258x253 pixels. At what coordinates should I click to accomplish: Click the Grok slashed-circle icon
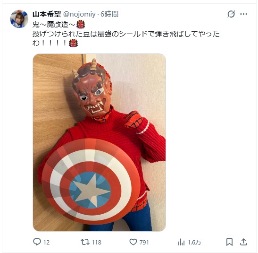point(231,14)
